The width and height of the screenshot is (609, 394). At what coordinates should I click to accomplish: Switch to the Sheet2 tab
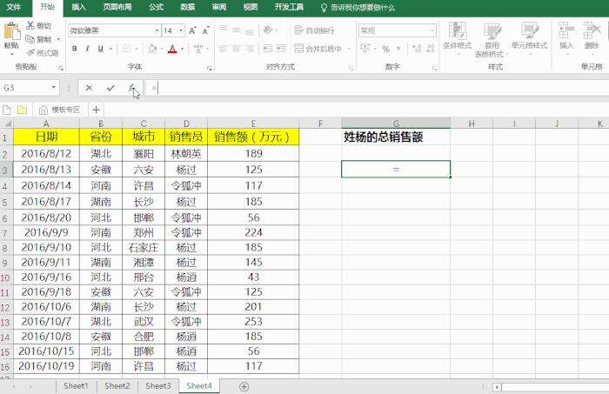[x=117, y=386]
